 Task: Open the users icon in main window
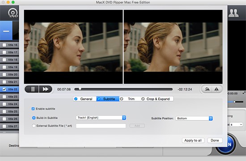pos(233,13)
